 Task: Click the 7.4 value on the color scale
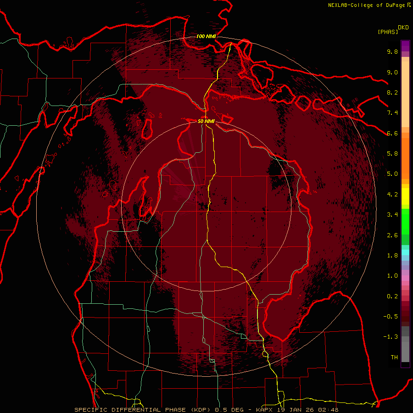pos(392,113)
